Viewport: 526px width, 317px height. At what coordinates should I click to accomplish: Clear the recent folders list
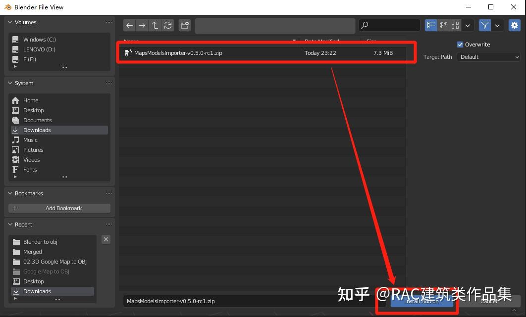point(106,239)
